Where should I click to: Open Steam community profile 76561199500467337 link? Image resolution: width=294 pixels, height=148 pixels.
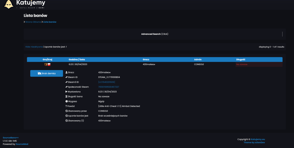[109, 87]
